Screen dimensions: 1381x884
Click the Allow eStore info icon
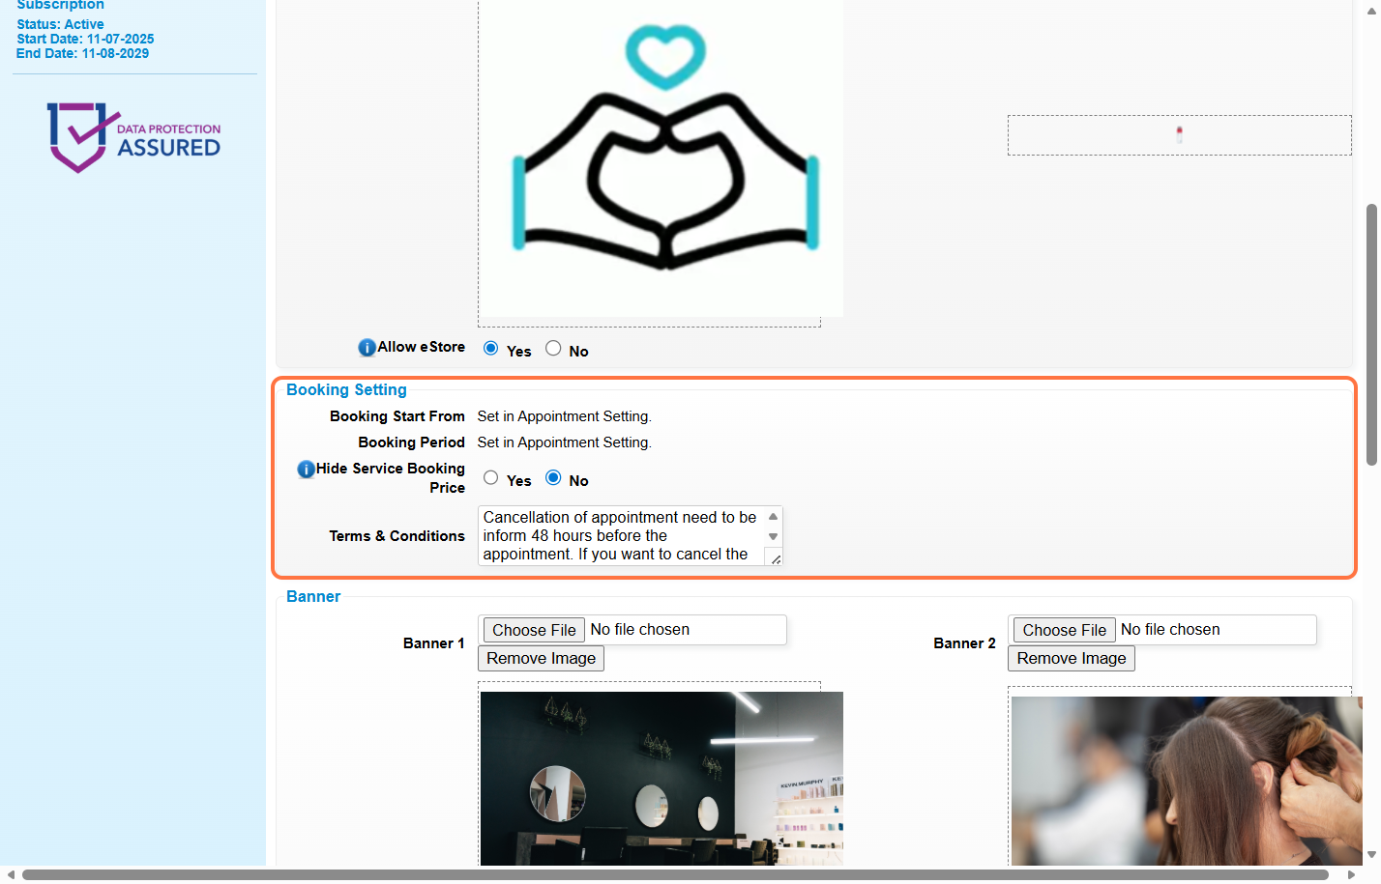[367, 348]
